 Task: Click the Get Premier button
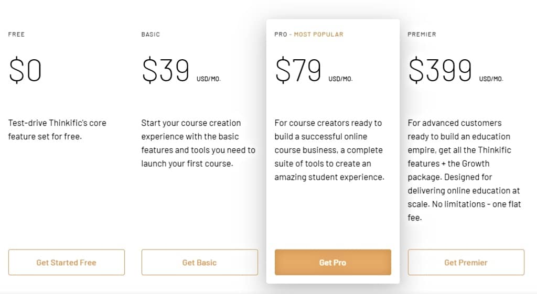click(466, 262)
